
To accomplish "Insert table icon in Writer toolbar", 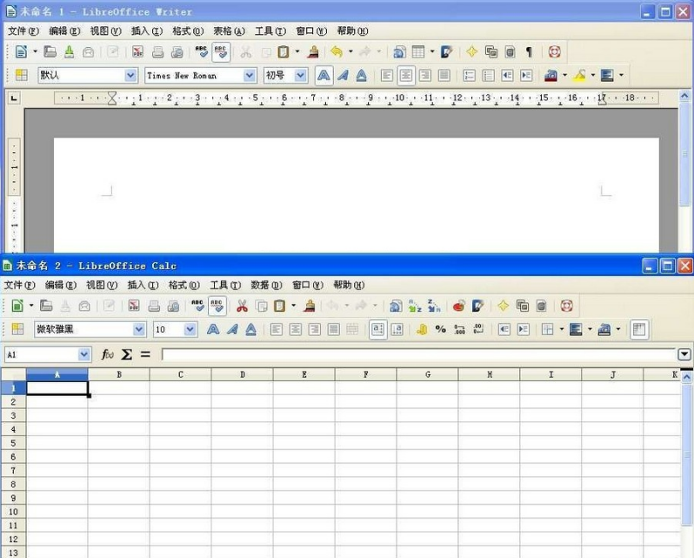I will coord(418,52).
